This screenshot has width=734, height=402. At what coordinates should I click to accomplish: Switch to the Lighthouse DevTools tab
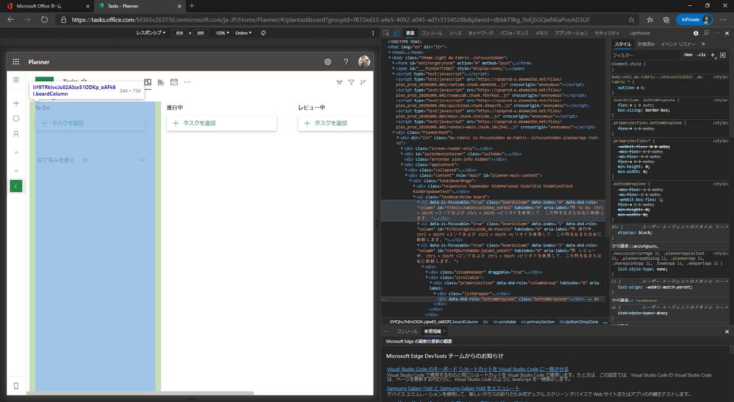click(x=640, y=33)
